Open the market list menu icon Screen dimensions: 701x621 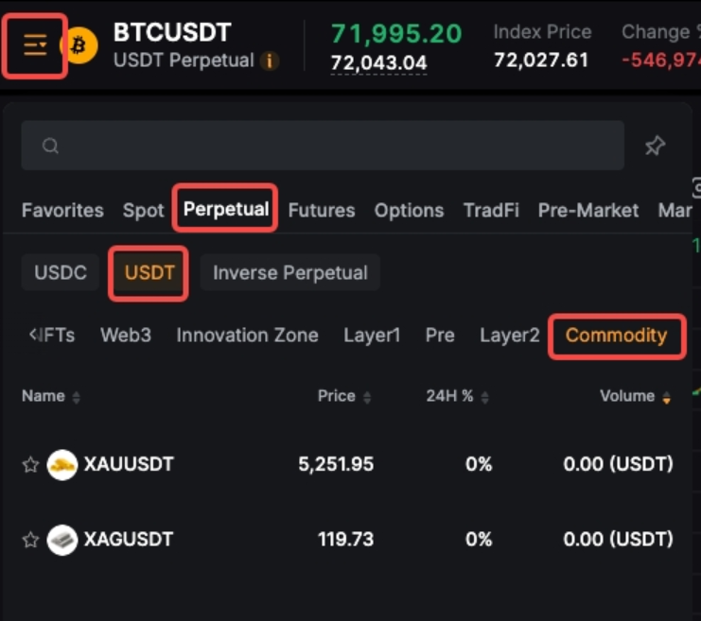coord(35,44)
